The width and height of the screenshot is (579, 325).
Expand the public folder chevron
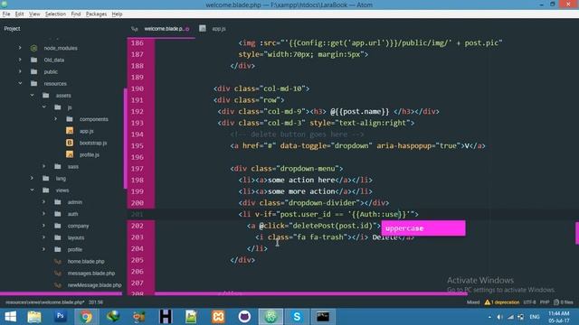tap(20, 71)
